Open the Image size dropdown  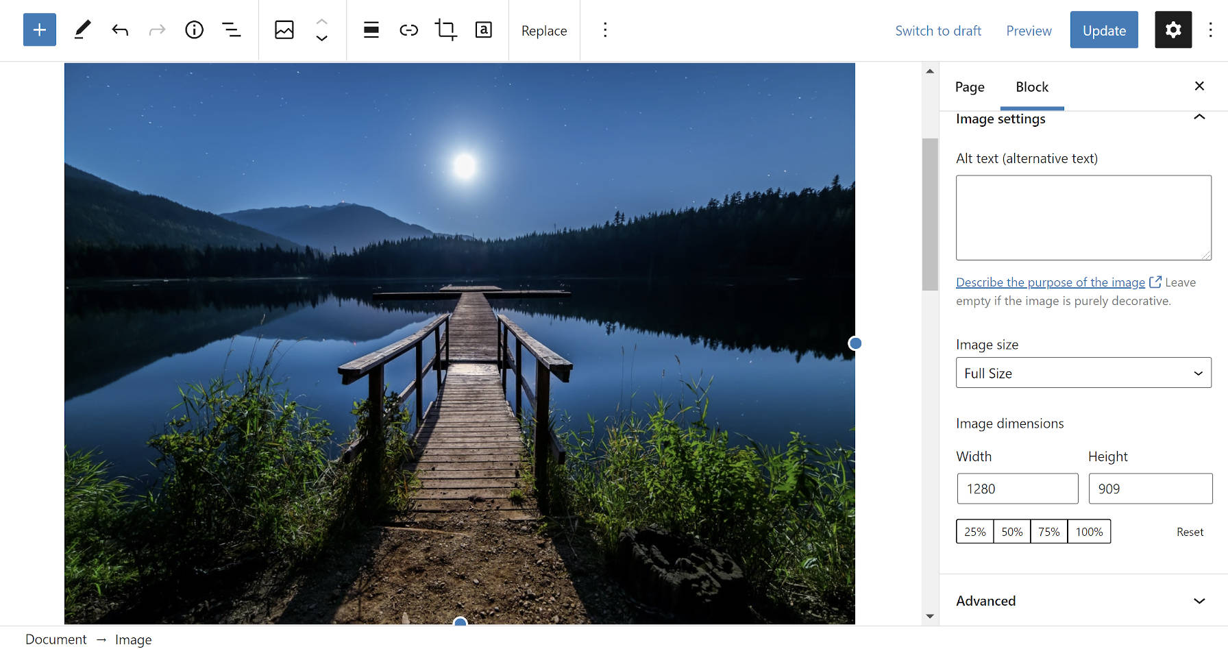tap(1083, 374)
